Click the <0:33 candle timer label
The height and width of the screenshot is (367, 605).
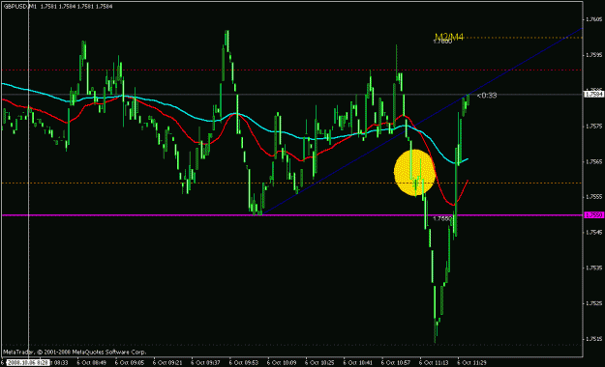(x=487, y=95)
